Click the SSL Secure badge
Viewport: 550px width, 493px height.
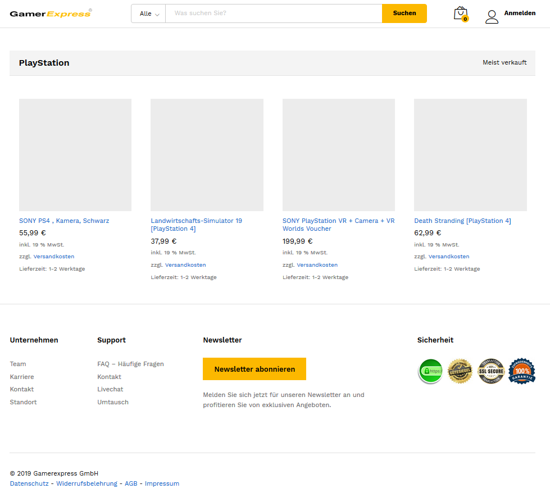pyautogui.click(x=491, y=371)
